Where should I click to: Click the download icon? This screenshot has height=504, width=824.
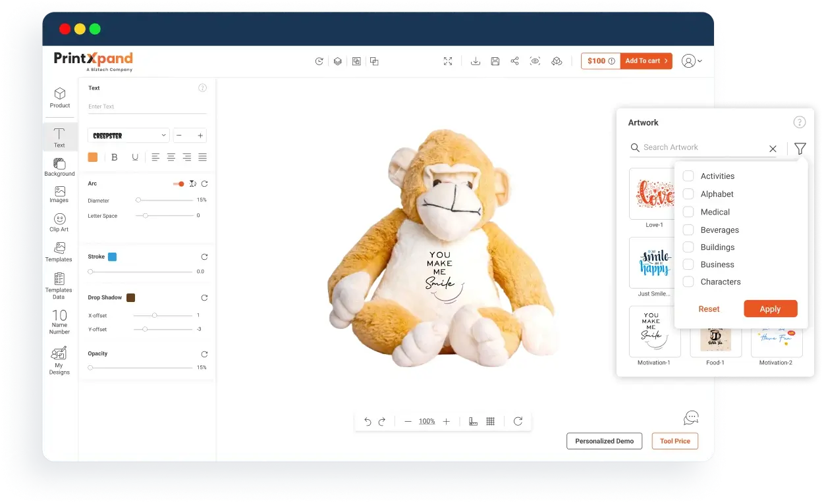click(x=475, y=61)
